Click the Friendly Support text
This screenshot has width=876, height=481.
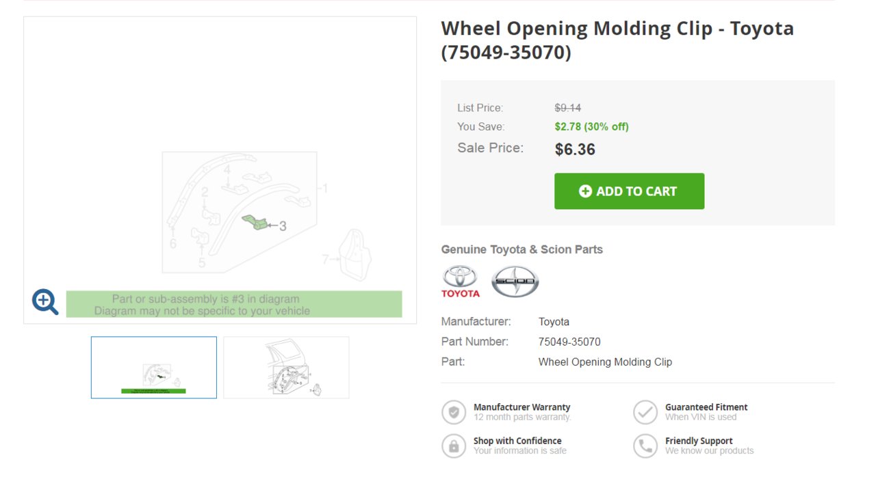pyautogui.click(x=699, y=441)
